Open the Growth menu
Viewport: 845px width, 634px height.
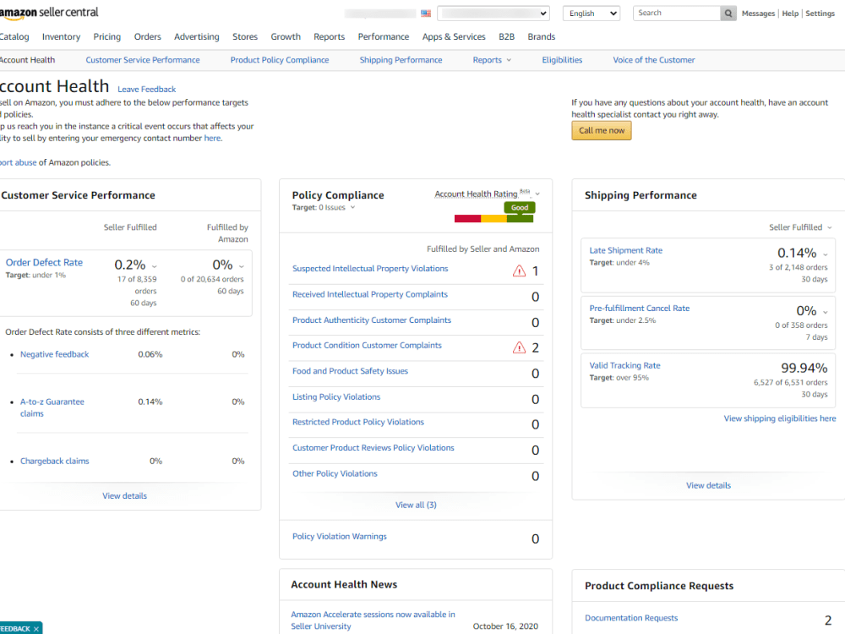pos(286,36)
